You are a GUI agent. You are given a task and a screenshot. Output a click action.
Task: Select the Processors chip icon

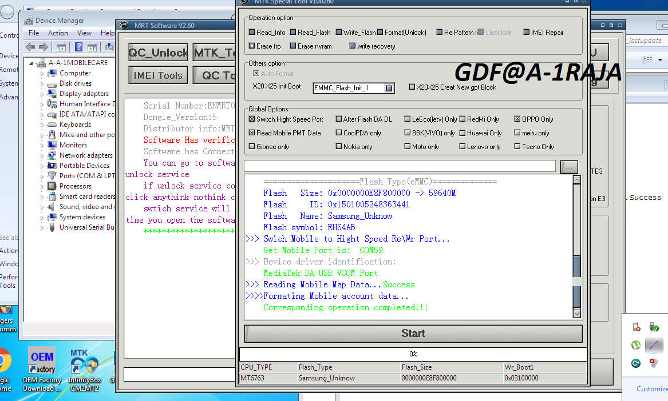[52, 186]
